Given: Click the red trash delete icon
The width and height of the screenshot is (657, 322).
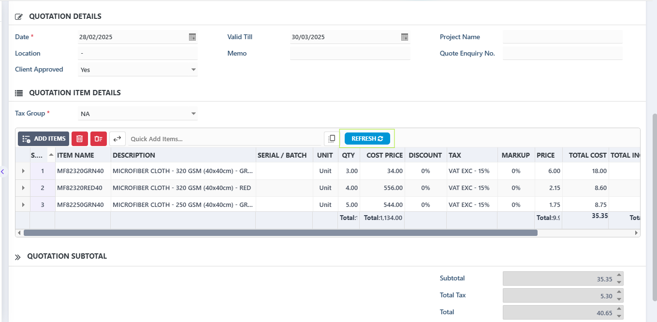Looking at the screenshot, I should click(80, 139).
